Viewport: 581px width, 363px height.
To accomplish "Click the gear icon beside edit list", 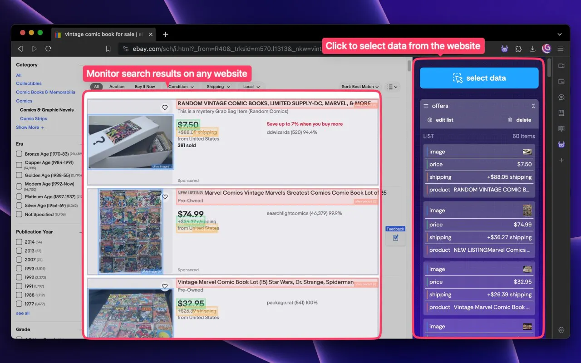I will coord(430,120).
